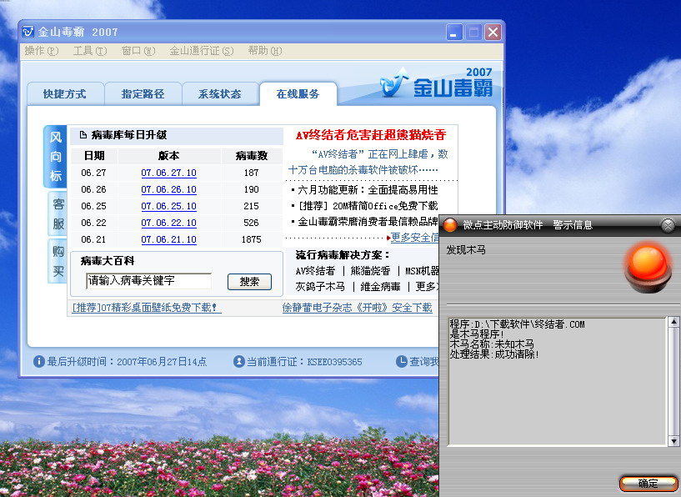
Task: Open virus version link 07.06.27.10
Action: click(168, 173)
